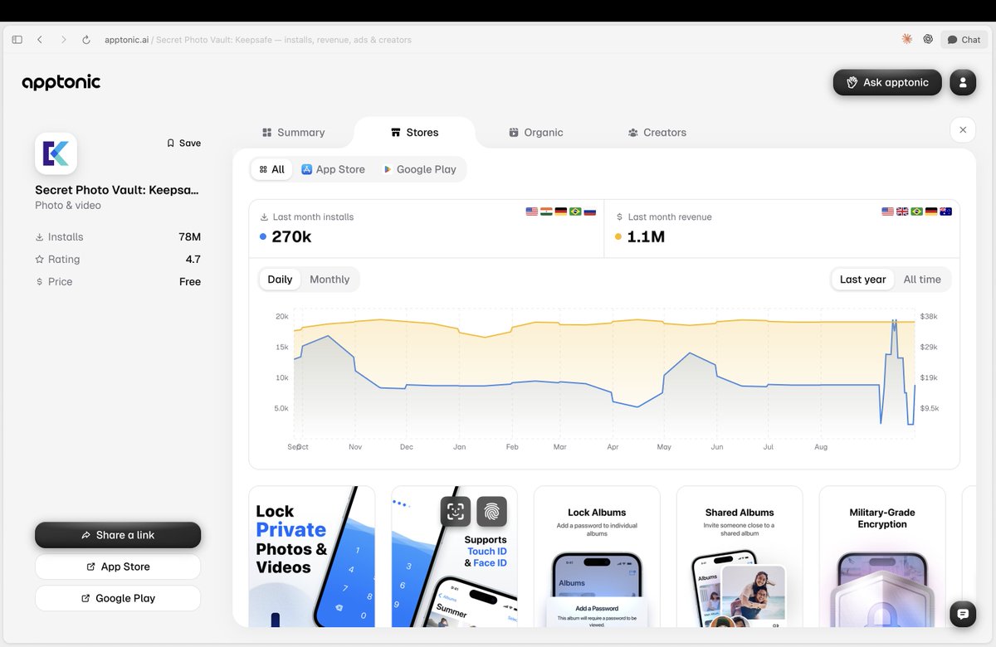Click the yellow revenue legend dot
This screenshot has height=647, width=996.
618,236
